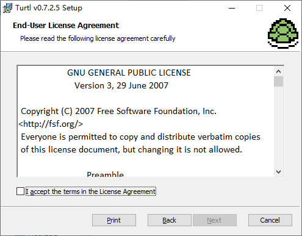The image size is (302, 236).
Task: Close the Turtl Setup window
Action: click(x=287, y=8)
